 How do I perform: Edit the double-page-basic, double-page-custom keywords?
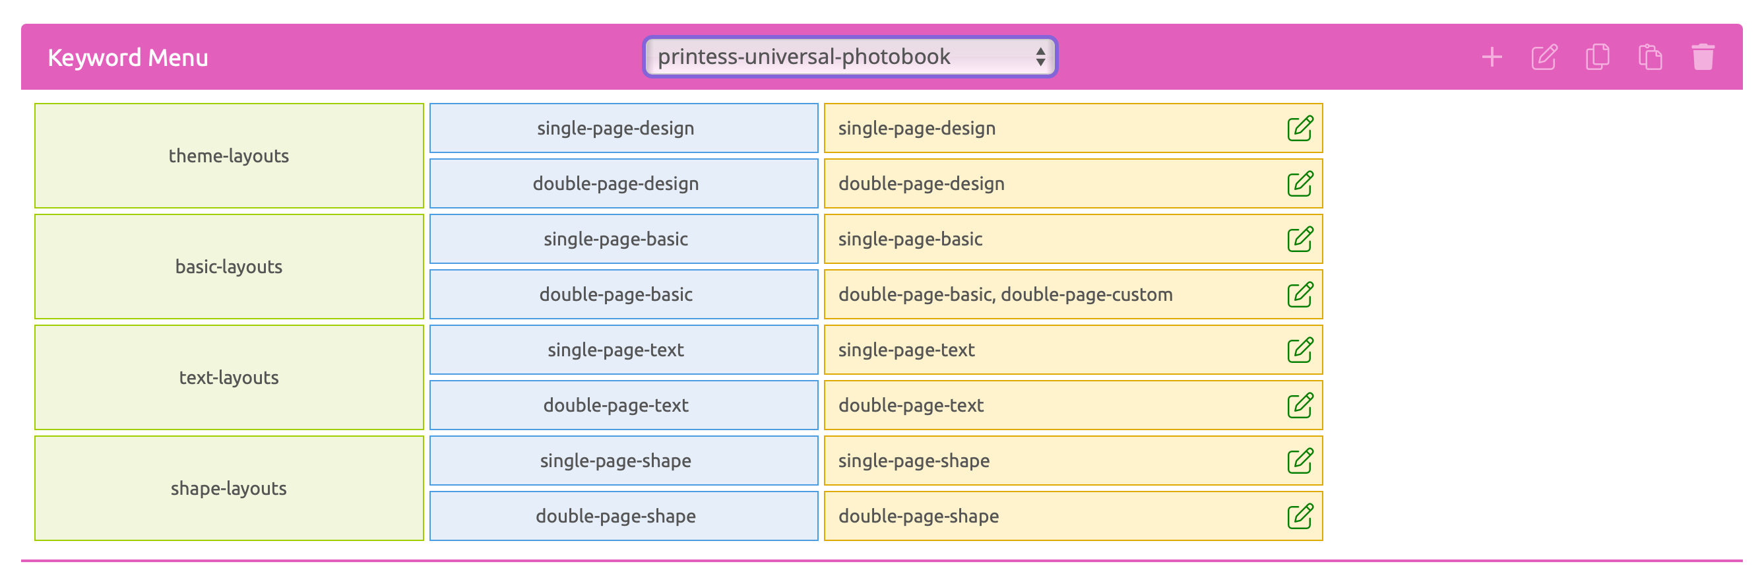1299,294
